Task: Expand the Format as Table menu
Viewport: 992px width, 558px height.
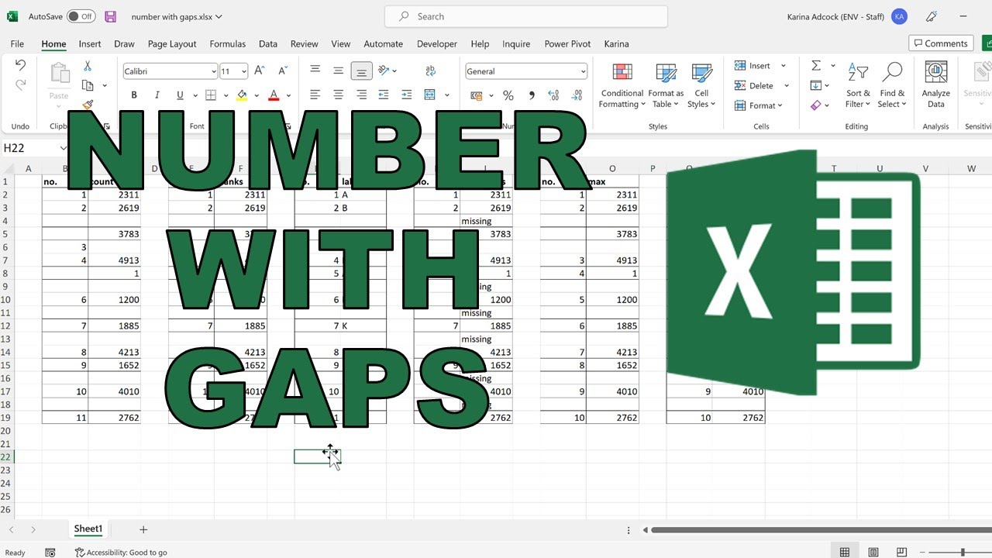Action: point(666,85)
